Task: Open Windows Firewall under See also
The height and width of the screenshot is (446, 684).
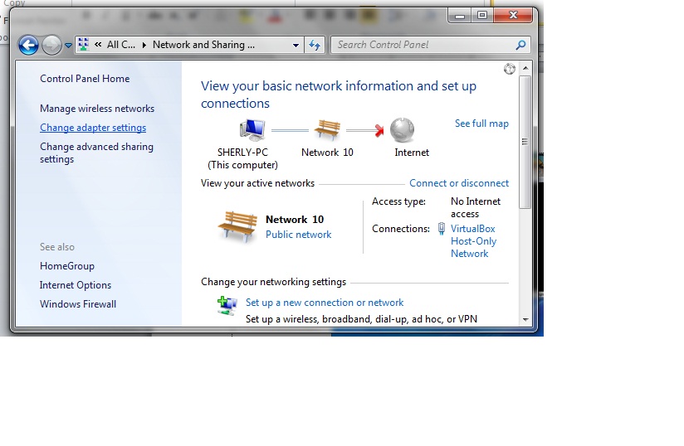Action: [x=78, y=304]
